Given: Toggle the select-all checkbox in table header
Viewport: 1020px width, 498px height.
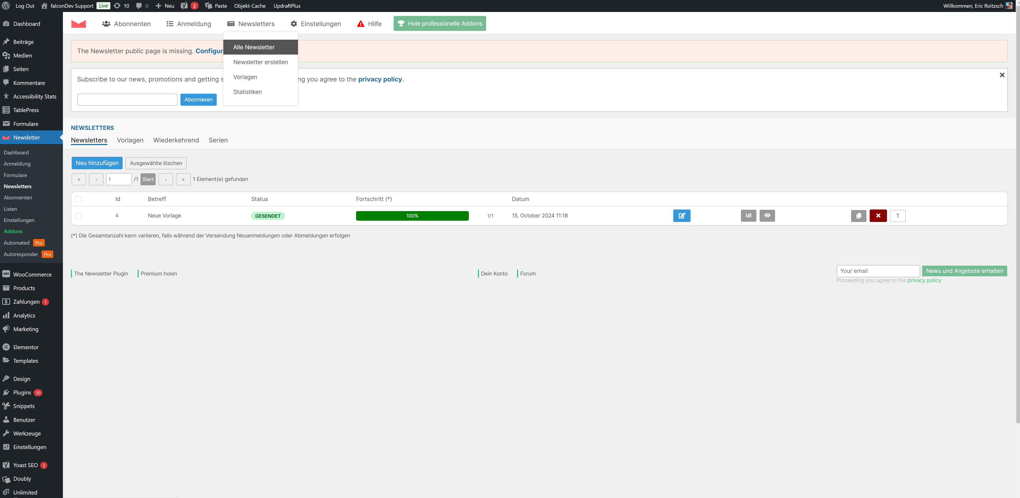Looking at the screenshot, I should coord(78,199).
